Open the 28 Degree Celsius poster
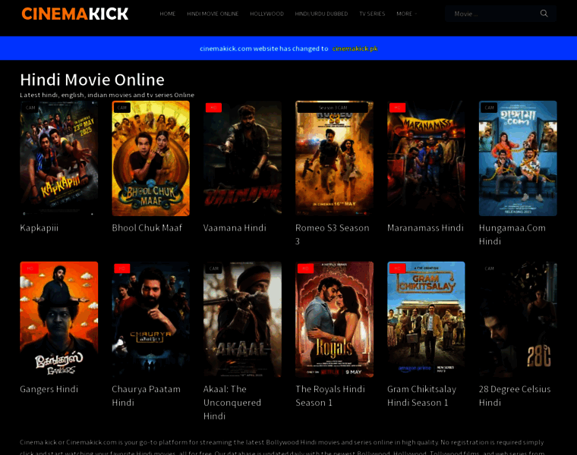The height and width of the screenshot is (455, 577). (518, 319)
